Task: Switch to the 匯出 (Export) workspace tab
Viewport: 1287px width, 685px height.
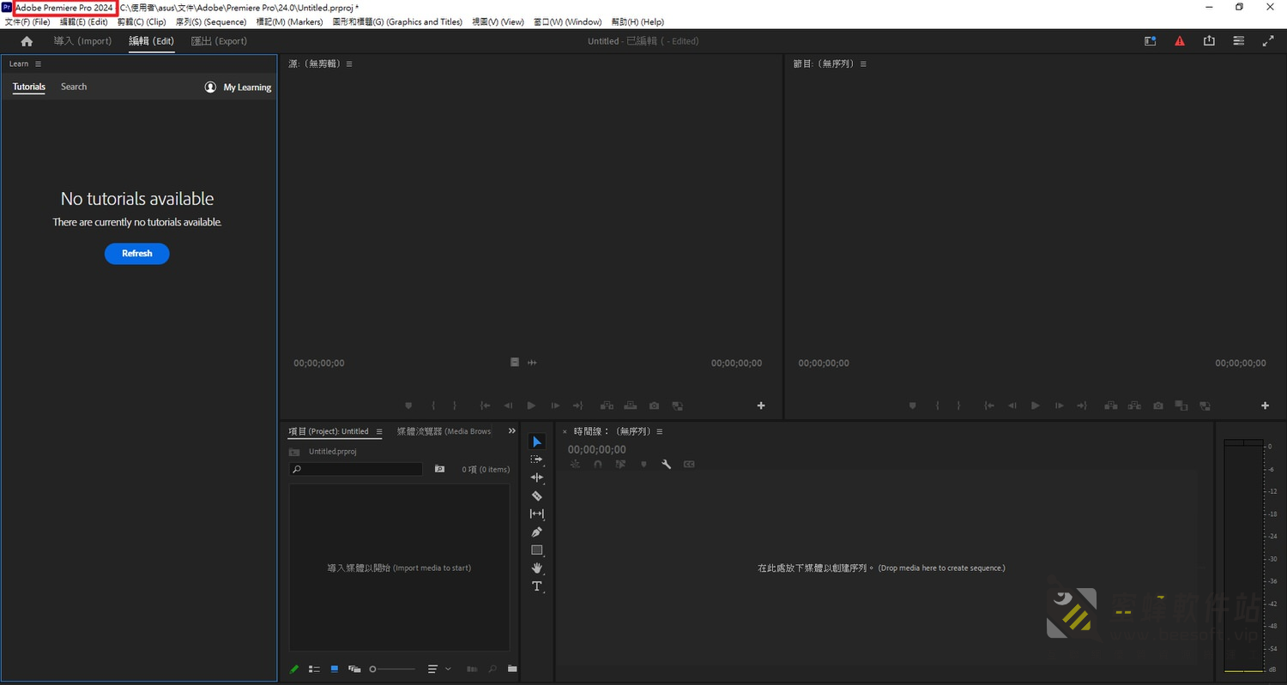Action: (219, 41)
